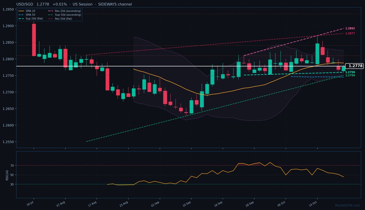The height and width of the screenshot is (210, 365).
Task: Select the Res 20d (ascending) legend entry
Action: click(64, 11)
